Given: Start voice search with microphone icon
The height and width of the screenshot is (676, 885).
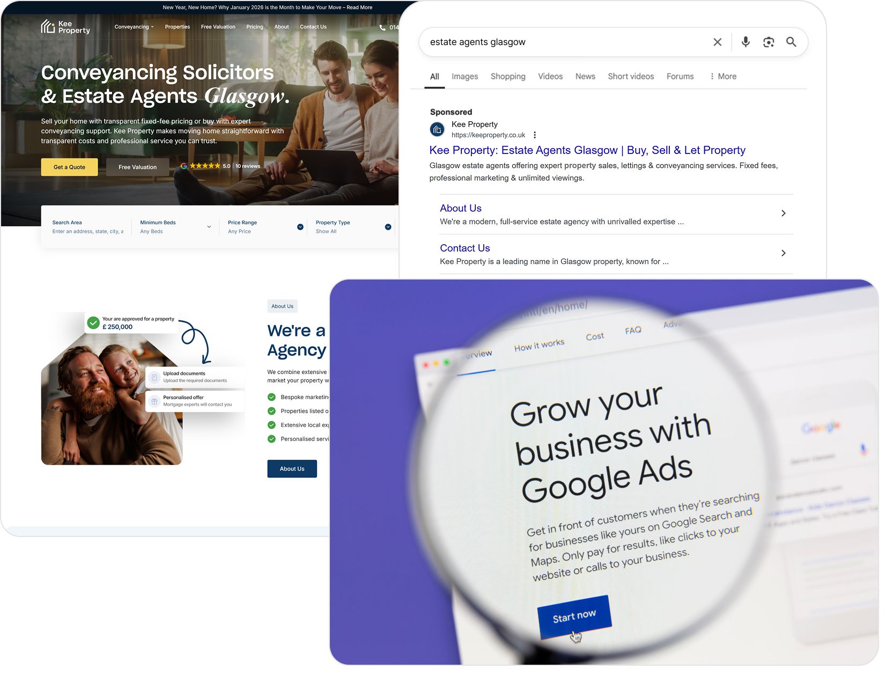Looking at the screenshot, I should [x=746, y=42].
